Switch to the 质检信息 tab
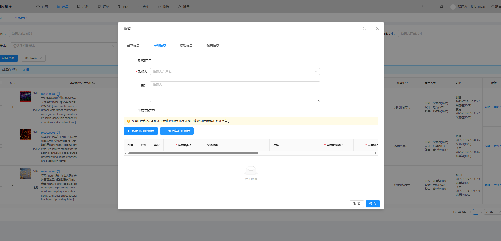The image size is (501, 241). tap(186, 45)
